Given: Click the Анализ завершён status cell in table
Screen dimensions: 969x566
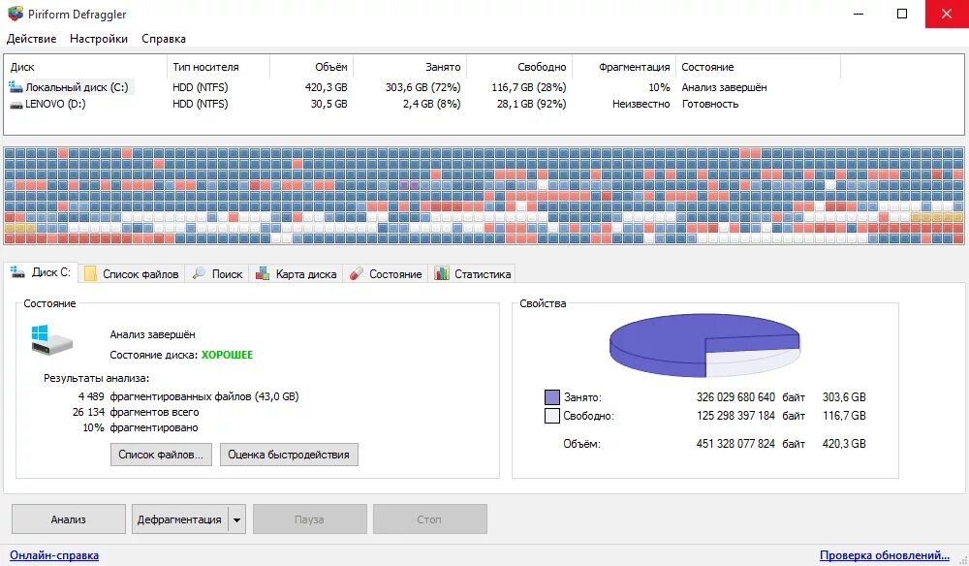Looking at the screenshot, I should pos(724,87).
